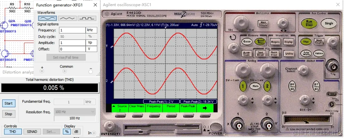
Task: Open the Offset V unit box
Action: coord(91,49)
